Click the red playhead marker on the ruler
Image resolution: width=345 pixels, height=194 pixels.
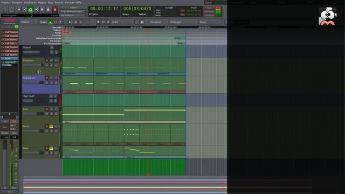pyautogui.click(x=148, y=29)
